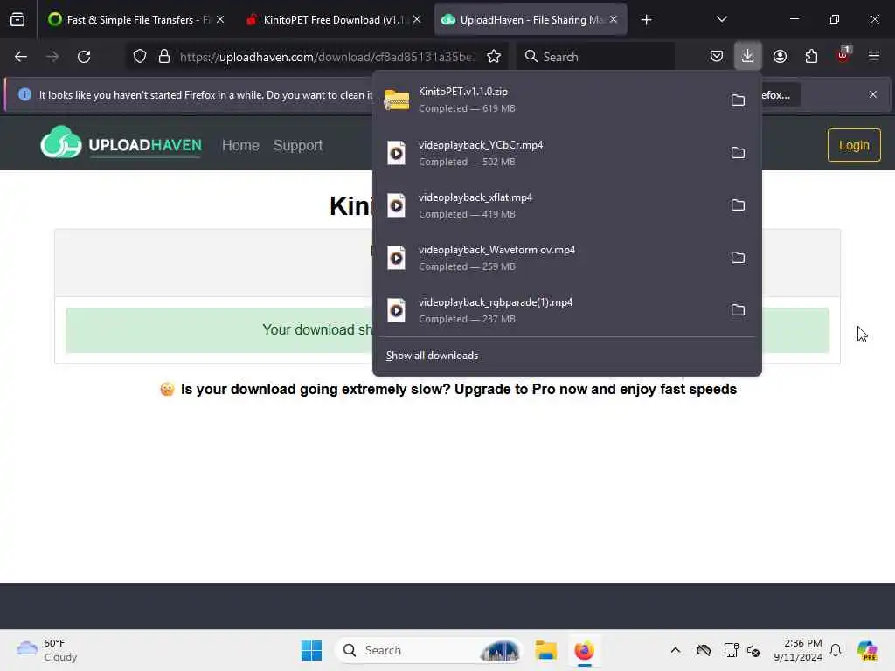This screenshot has width=895, height=671.
Task: Go back with the back arrow
Action: [x=21, y=57]
